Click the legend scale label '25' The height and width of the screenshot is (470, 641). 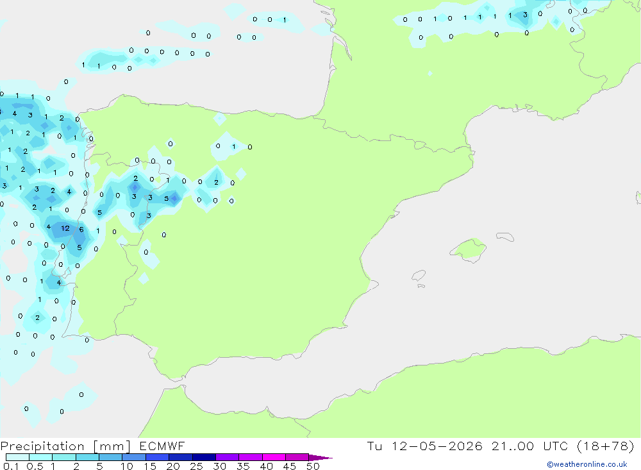coord(197,466)
